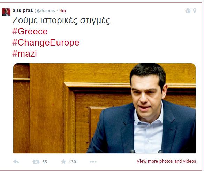Open the @atsipras handle
Screen dimensions: 204x171
(x=45, y=11)
